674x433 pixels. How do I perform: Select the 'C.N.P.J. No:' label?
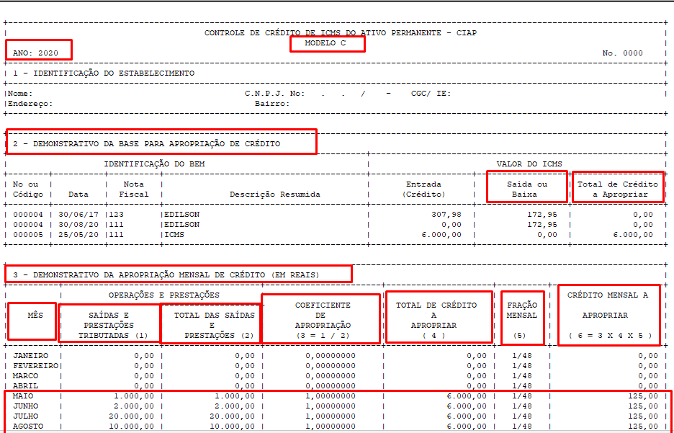274,94
